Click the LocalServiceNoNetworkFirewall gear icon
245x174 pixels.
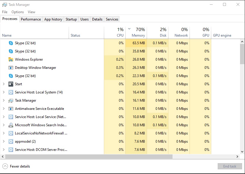[x=11, y=133]
